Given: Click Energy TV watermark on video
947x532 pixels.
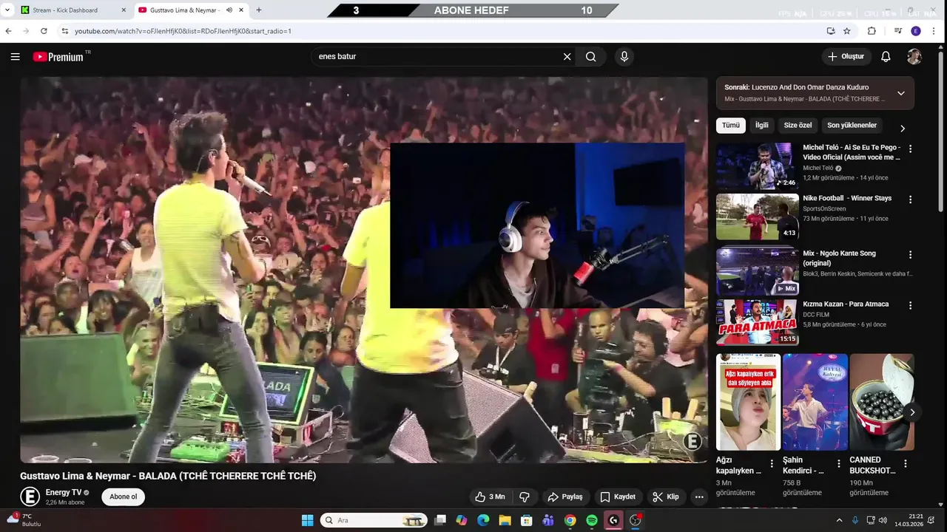Looking at the screenshot, I should click(x=692, y=442).
